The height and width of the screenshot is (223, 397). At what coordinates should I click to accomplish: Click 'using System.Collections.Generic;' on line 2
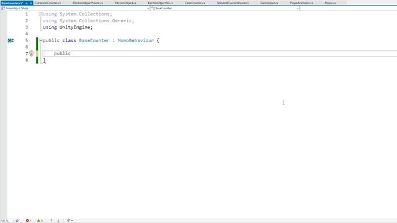click(89, 20)
